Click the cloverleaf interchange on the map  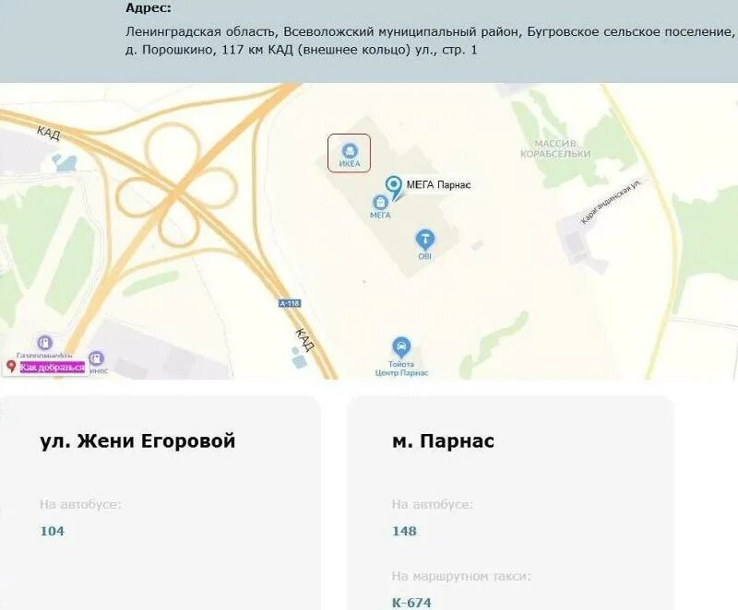(x=176, y=194)
